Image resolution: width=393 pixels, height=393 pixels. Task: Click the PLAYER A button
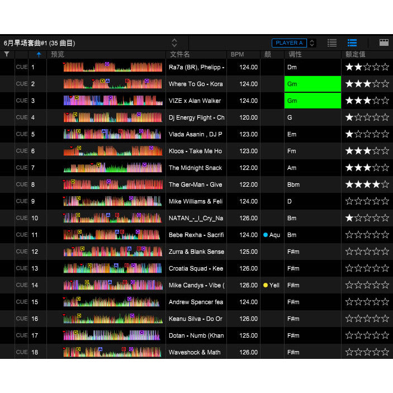pyautogui.click(x=289, y=43)
